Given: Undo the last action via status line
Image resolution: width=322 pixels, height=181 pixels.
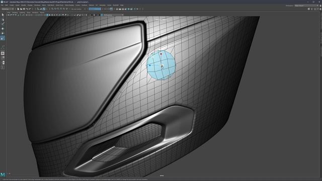Looking at the screenshot, I should tap(27, 9).
